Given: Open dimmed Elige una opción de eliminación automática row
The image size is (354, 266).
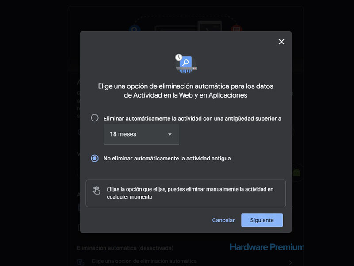Looking at the screenshot, I should [x=185, y=262].
